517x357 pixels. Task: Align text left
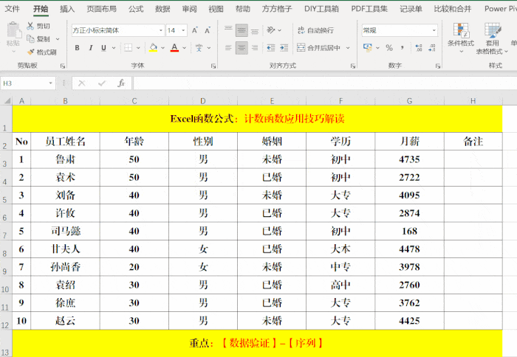pos(228,48)
